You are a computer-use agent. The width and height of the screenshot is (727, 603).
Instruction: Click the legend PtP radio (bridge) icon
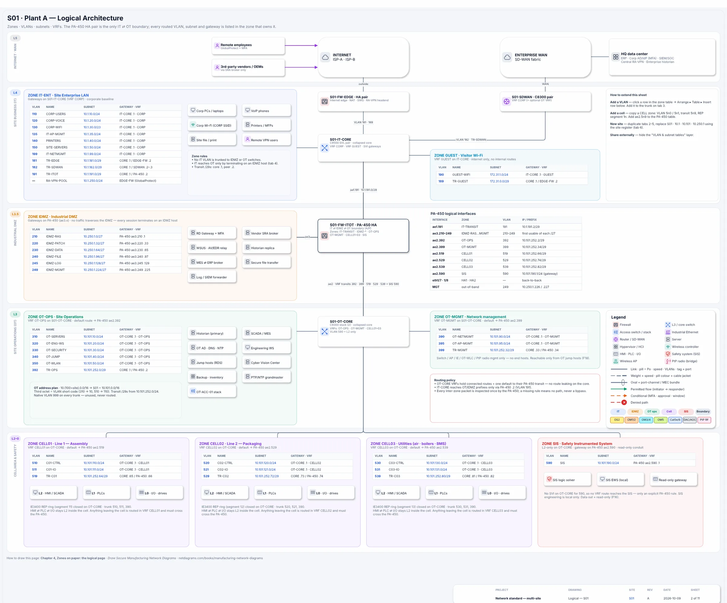668,361
